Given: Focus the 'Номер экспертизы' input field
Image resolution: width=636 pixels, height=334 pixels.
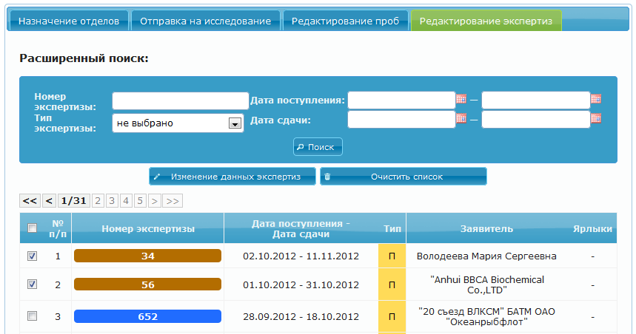Looking at the screenshot, I should coord(181,101).
